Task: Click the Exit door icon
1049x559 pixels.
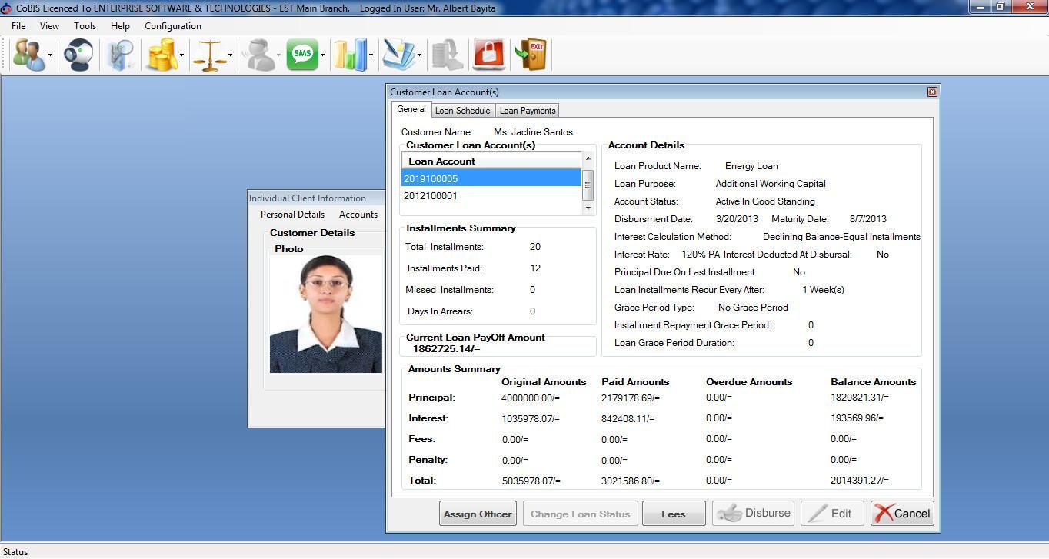Action: tap(531, 54)
